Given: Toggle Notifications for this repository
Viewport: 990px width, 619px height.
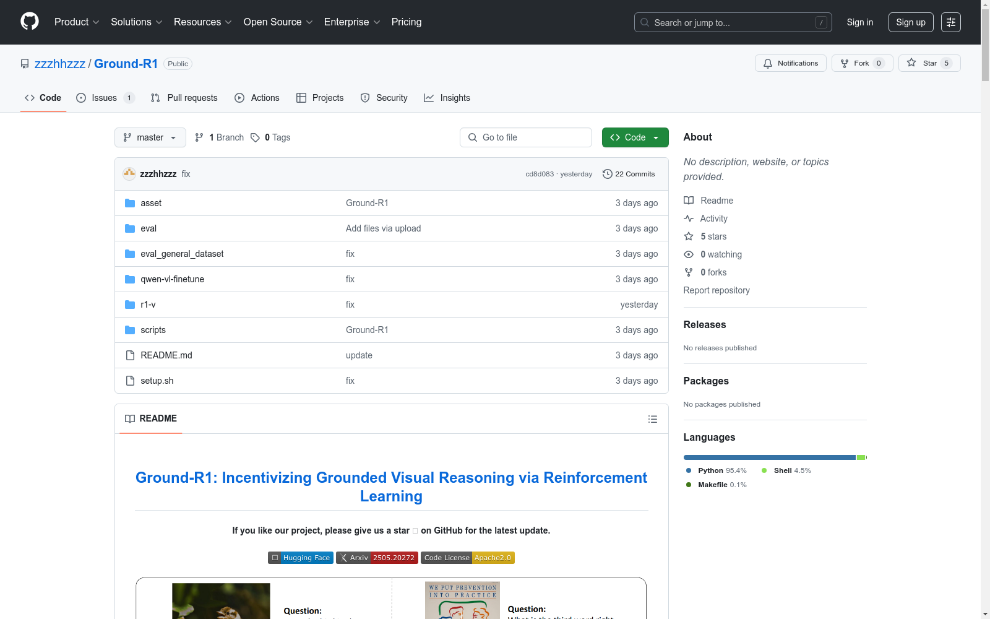Looking at the screenshot, I should coord(790,63).
